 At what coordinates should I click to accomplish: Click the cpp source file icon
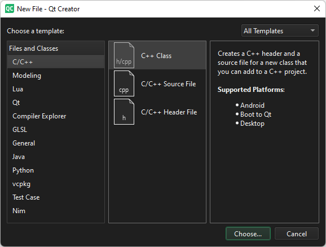(x=124, y=83)
